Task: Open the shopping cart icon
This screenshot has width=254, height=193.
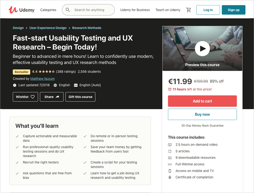Action: pyautogui.click(x=188, y=10)
